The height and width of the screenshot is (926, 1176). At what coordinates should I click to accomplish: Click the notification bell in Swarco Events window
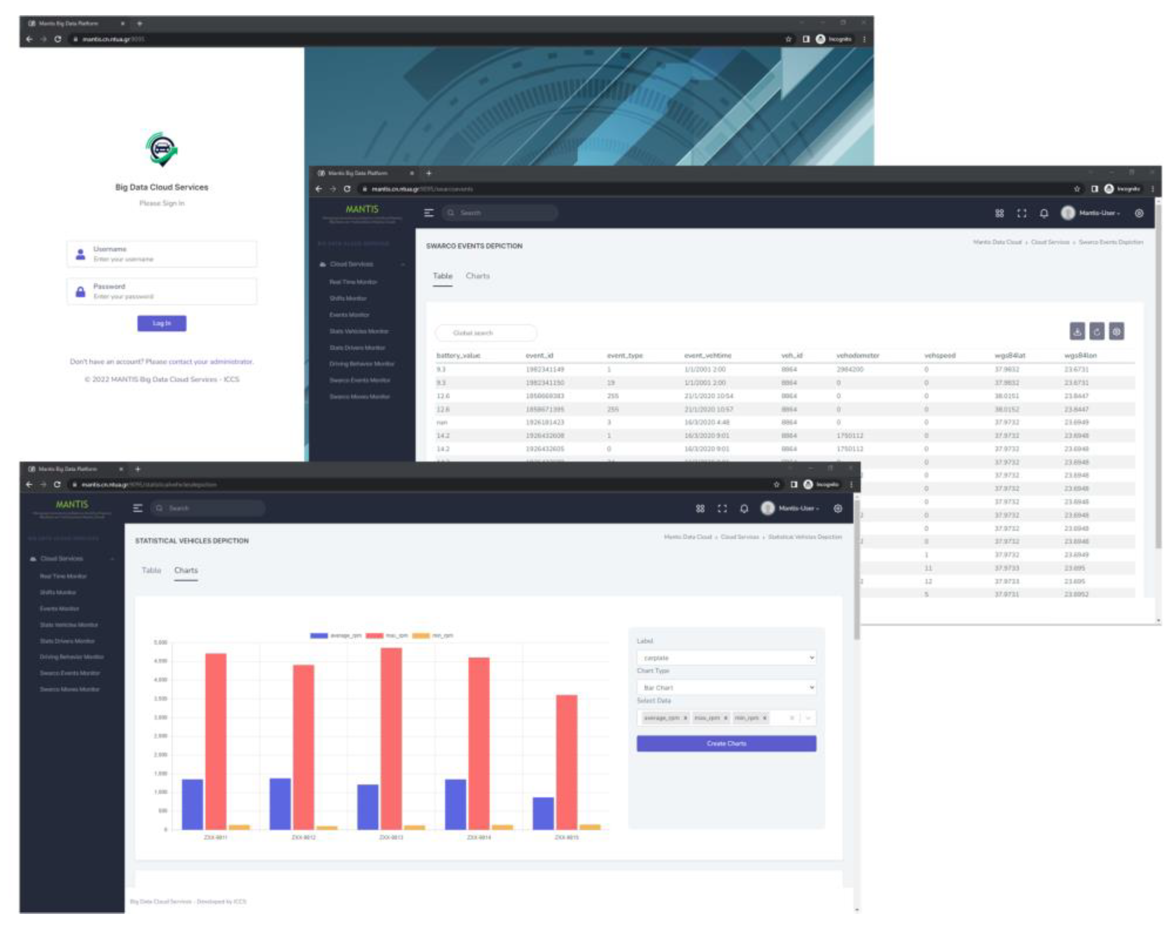1044,213
